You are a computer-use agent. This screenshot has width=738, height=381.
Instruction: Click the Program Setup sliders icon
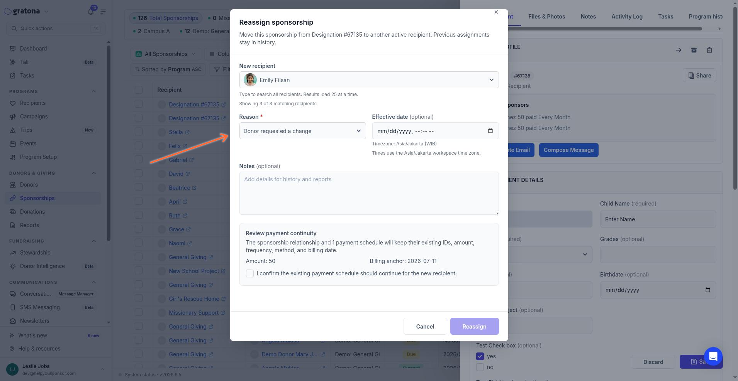coord(13,157)
